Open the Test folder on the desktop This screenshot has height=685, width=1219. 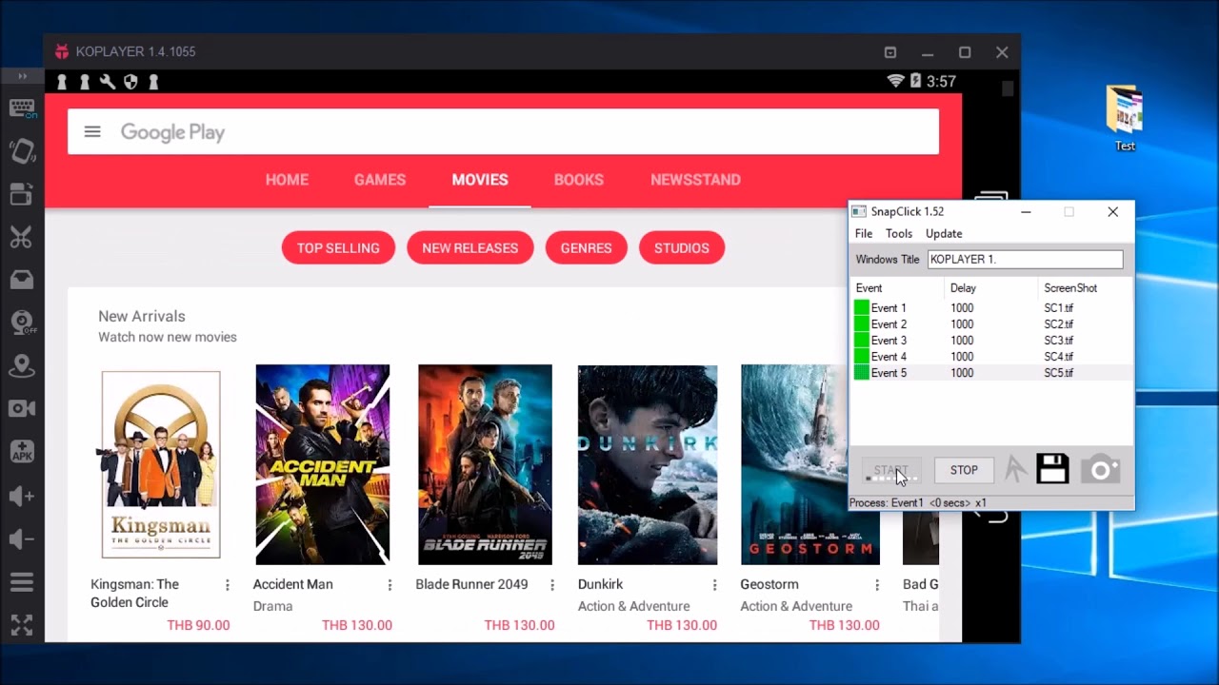[1125, 118]
